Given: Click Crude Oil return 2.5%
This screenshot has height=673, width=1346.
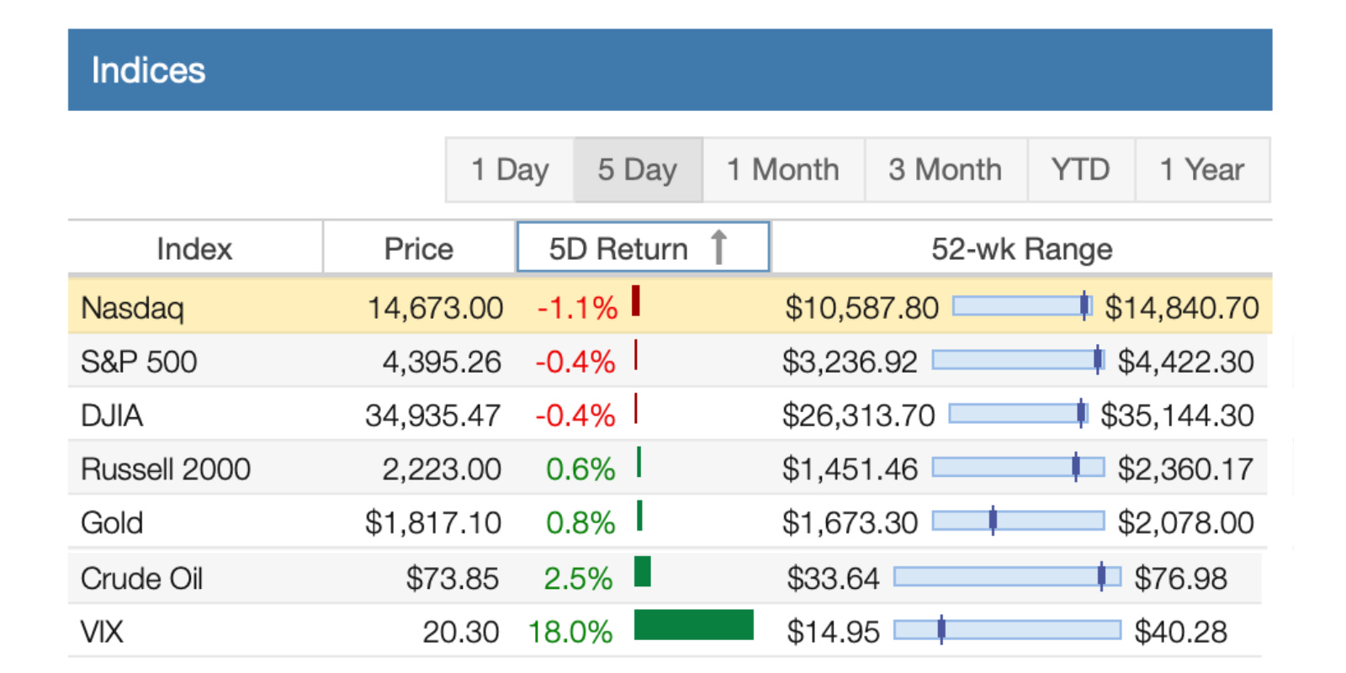Looking at the screenshot, I should tap(578, 579).
